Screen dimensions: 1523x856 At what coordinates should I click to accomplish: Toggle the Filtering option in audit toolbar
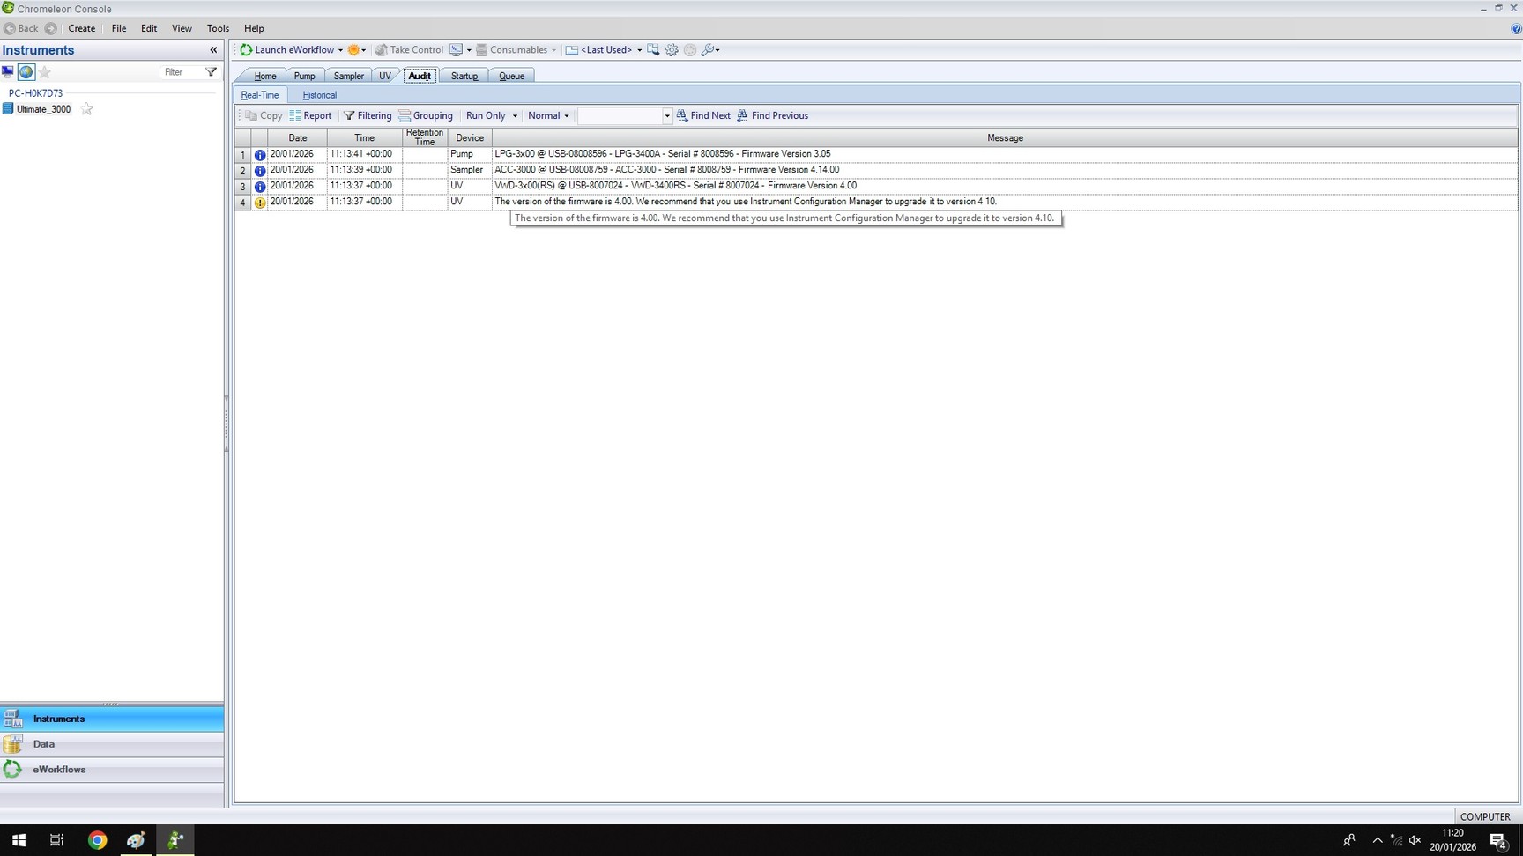coord(368,115)
